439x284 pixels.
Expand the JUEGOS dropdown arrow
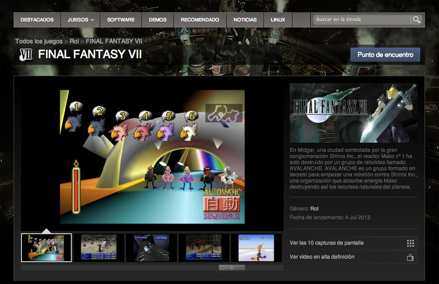click(93, 20)
